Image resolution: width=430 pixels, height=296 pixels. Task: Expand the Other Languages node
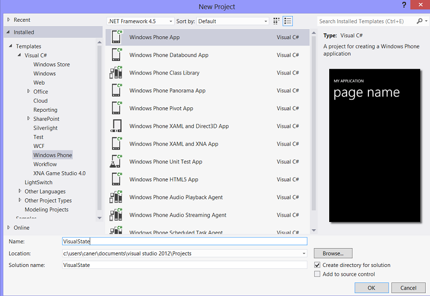point(20,191)
